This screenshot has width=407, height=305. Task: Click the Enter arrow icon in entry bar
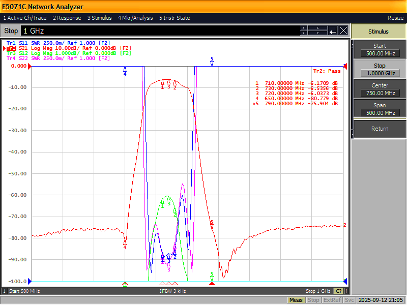coord(333,31)
